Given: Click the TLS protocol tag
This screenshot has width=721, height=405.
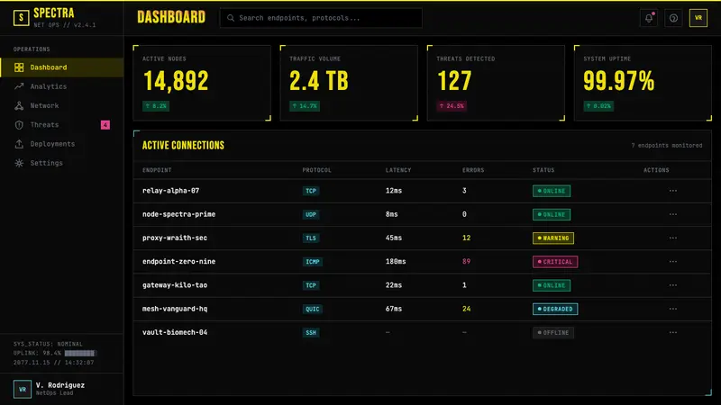Looking at the screenshot, I should tap(311, 238).
